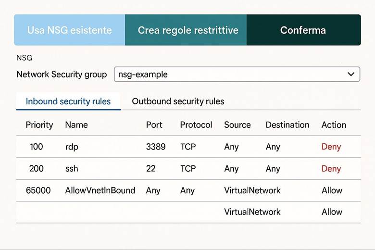Click the Deny action of the ssh rule
375x250 pixels.
click(331, 169)
